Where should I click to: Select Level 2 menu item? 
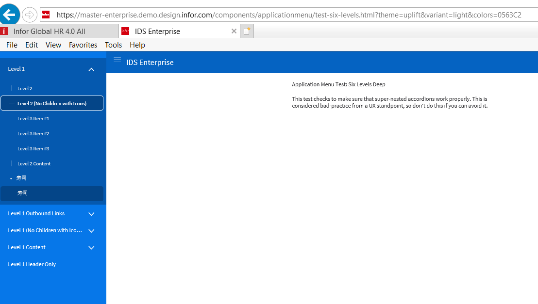[52, 88]
